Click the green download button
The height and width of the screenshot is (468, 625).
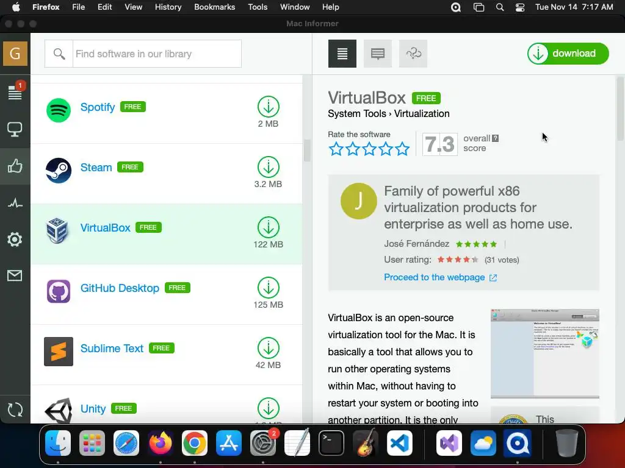click(568, 54)
